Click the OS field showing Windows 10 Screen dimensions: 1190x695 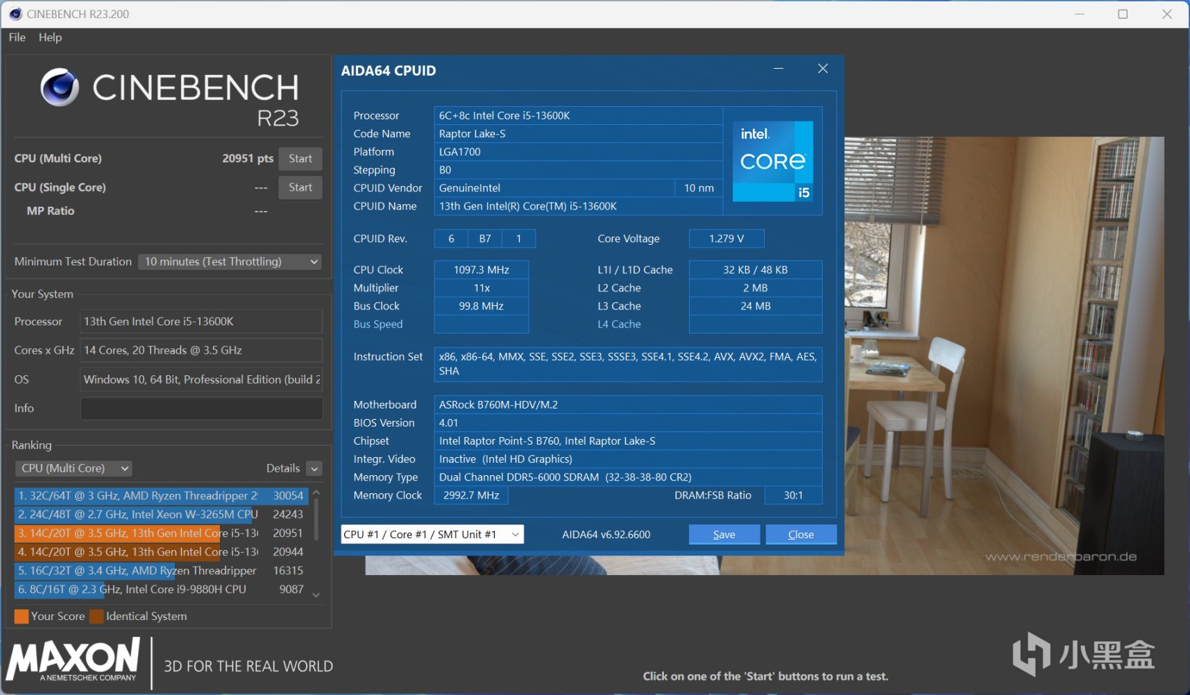tap(201, 379)
